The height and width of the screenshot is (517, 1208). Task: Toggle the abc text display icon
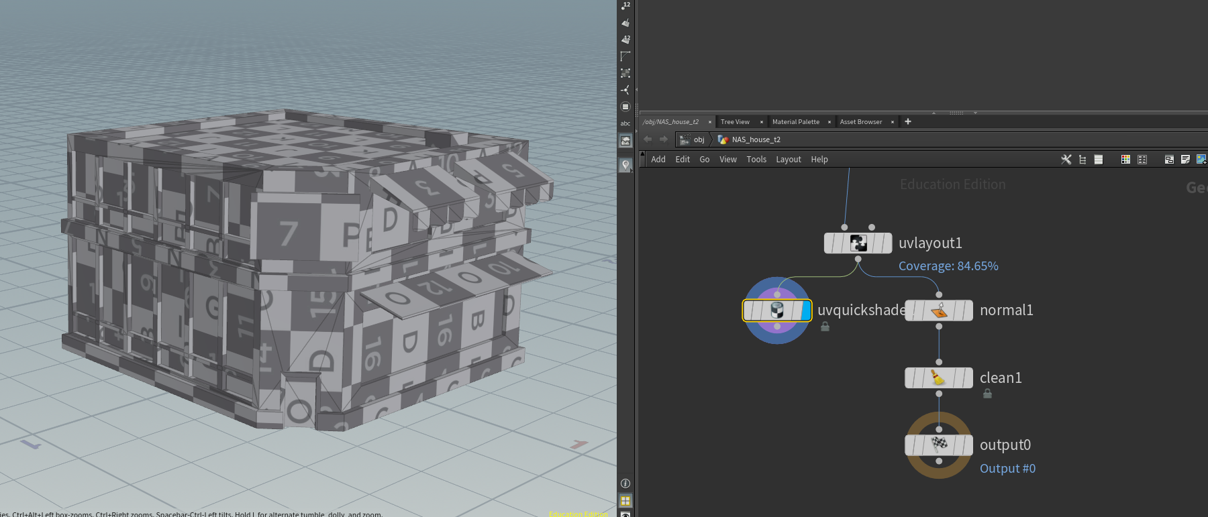tap(625, 123)
